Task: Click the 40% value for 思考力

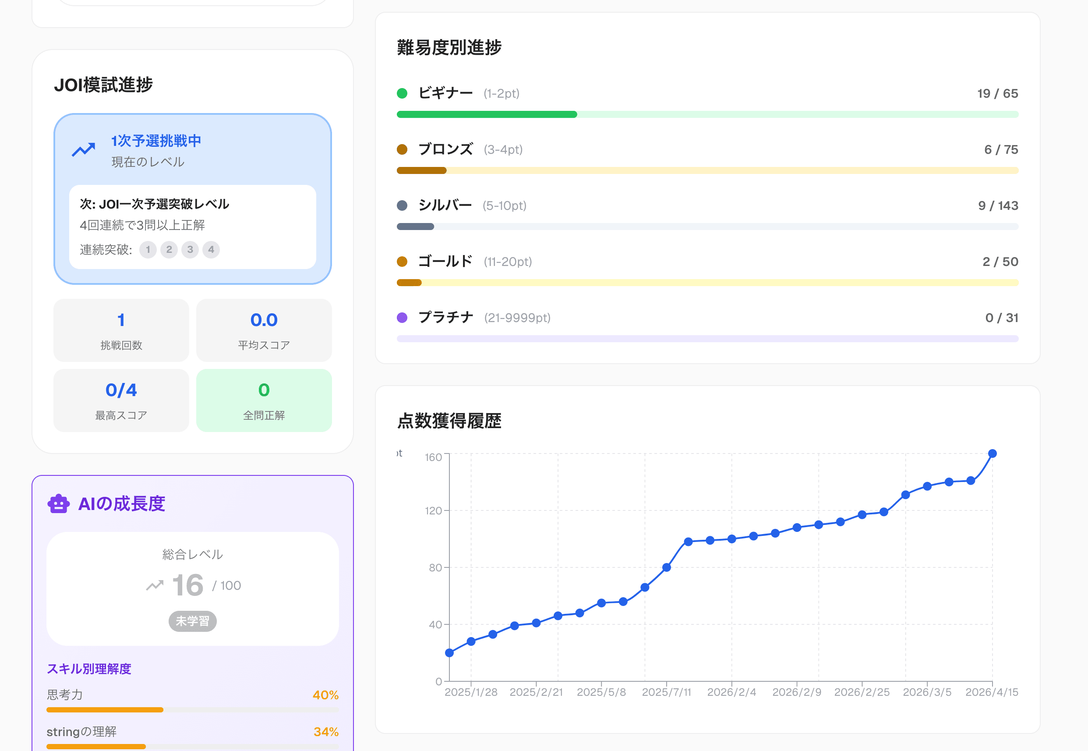Action: (325, 695)
